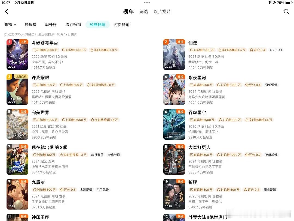Tap the battery status icon
The height and width of the screenshot is (221, 294).
(x=288, y=3)
